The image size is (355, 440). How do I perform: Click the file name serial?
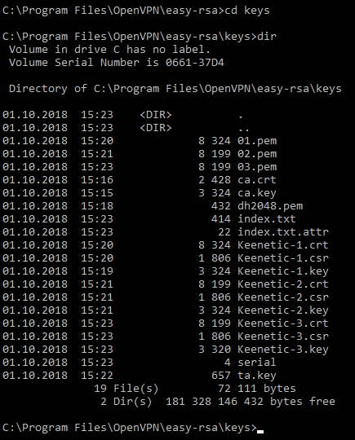point(257,363)
